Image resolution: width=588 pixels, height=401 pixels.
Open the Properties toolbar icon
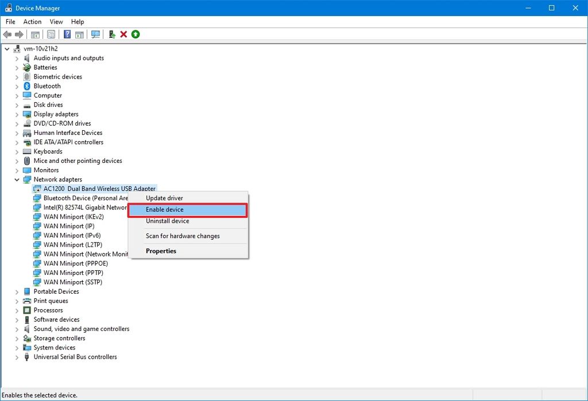pos(51,34)
